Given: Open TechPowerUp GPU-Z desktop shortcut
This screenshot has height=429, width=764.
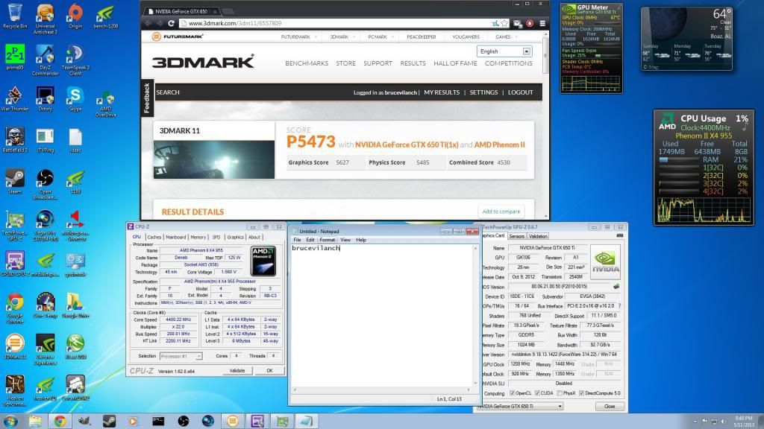Looking at the screenshot, I should pos(15,225).
